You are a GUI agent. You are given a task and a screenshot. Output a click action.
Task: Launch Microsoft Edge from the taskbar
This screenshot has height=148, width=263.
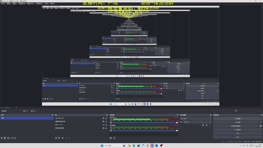(x=134, y=145)
